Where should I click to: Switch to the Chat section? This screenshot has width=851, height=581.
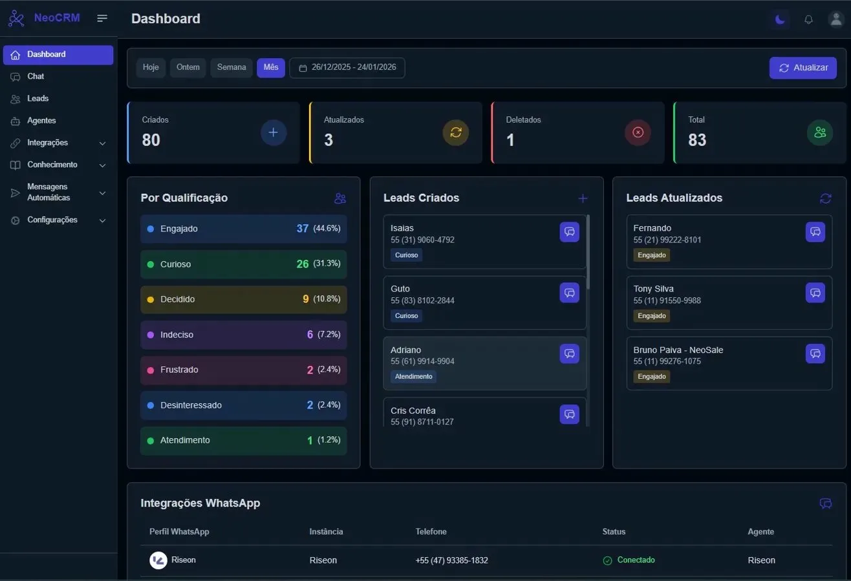[x=36, y=76]
